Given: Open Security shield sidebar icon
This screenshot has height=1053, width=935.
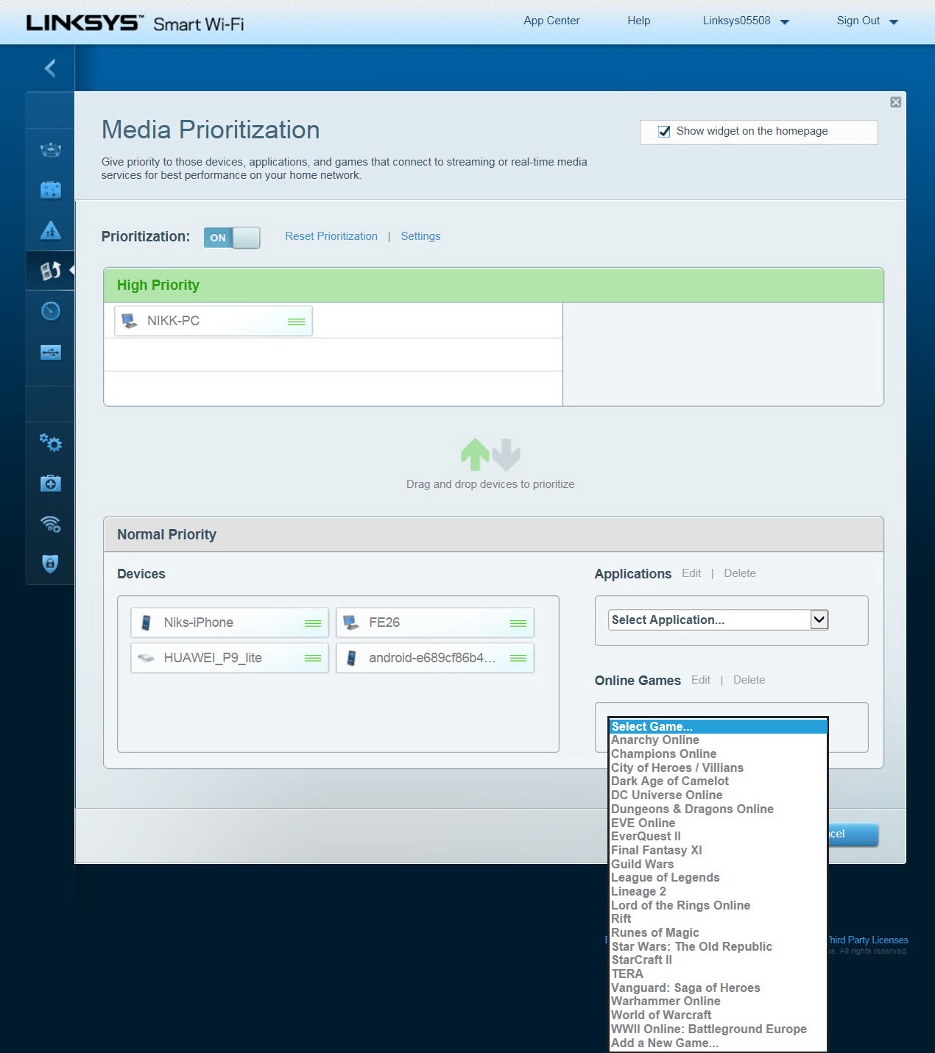Looking at the screenshot, I should point(50,564).
